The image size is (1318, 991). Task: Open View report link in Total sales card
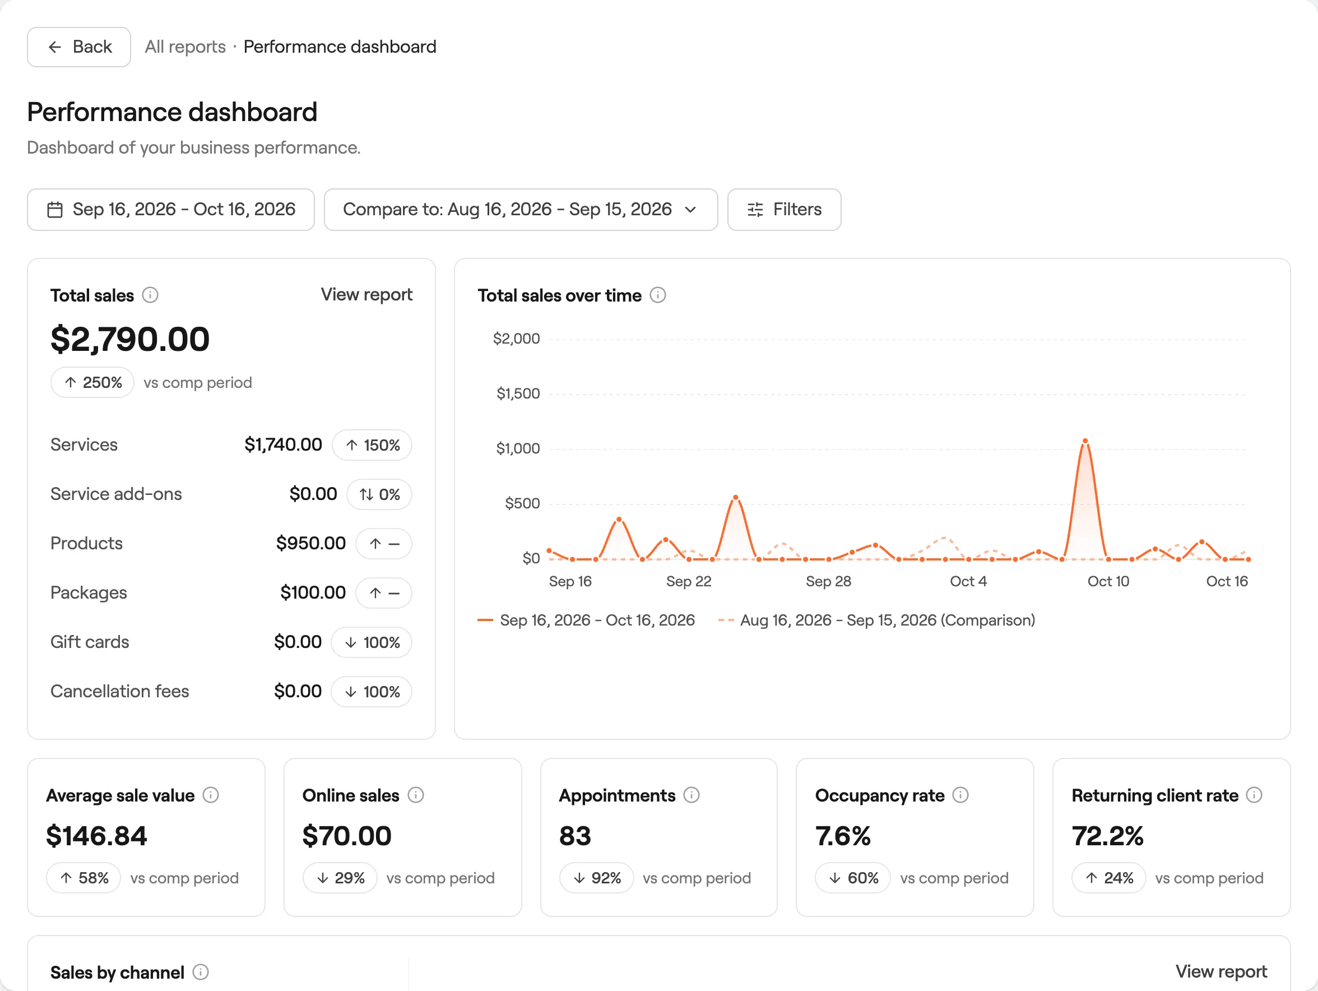coord(366,294)
